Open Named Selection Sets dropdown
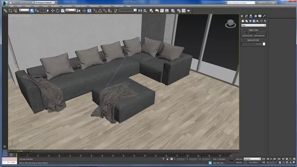The height and width of the screenshot is (167, 297). pyautogui.click(x=128, y=10)
